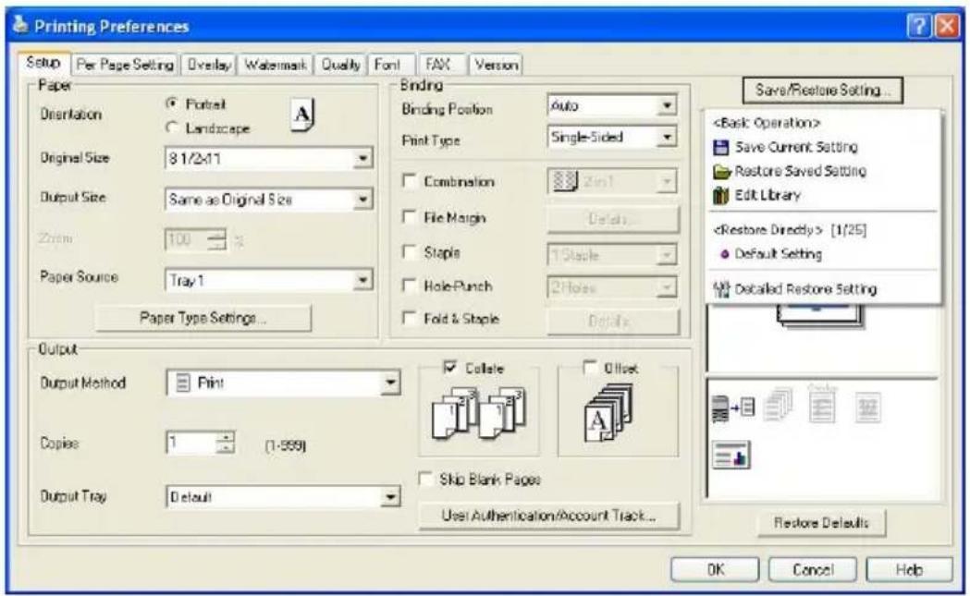Enable Skip Blank Pages checkbox
The width and height of the screenshot is (970, 596).
425,479
